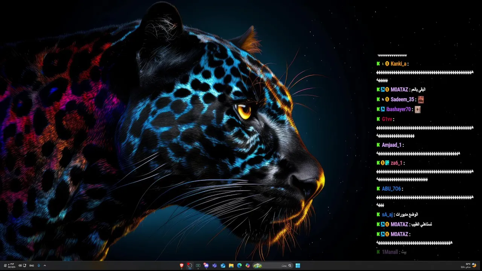Click the green K badge beside G1vv
The image size is (482, 271).
(378, 119)
